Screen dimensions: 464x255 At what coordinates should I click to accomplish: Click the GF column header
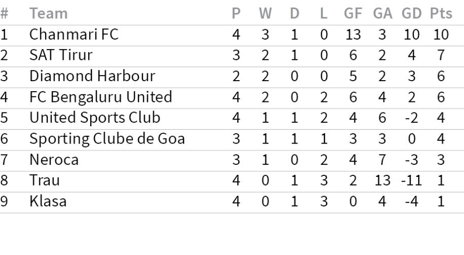coord(353,13)
